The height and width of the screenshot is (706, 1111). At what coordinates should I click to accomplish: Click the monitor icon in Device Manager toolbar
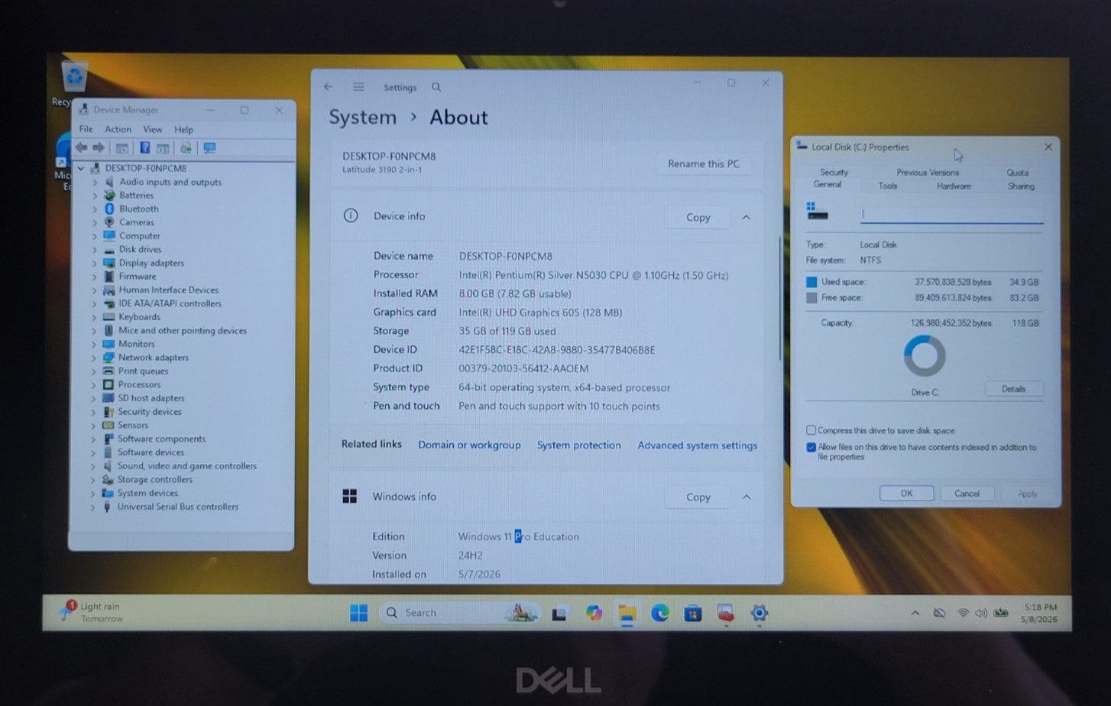point(209,147)
